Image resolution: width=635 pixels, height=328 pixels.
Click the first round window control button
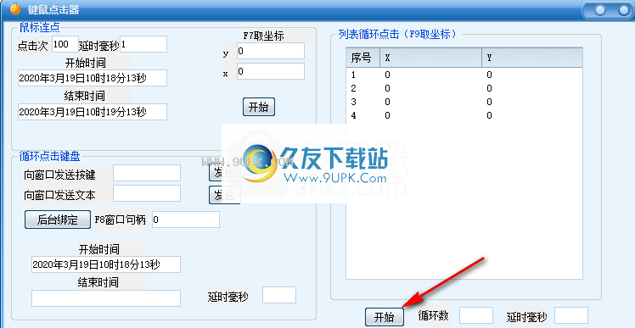click(599, 9)
